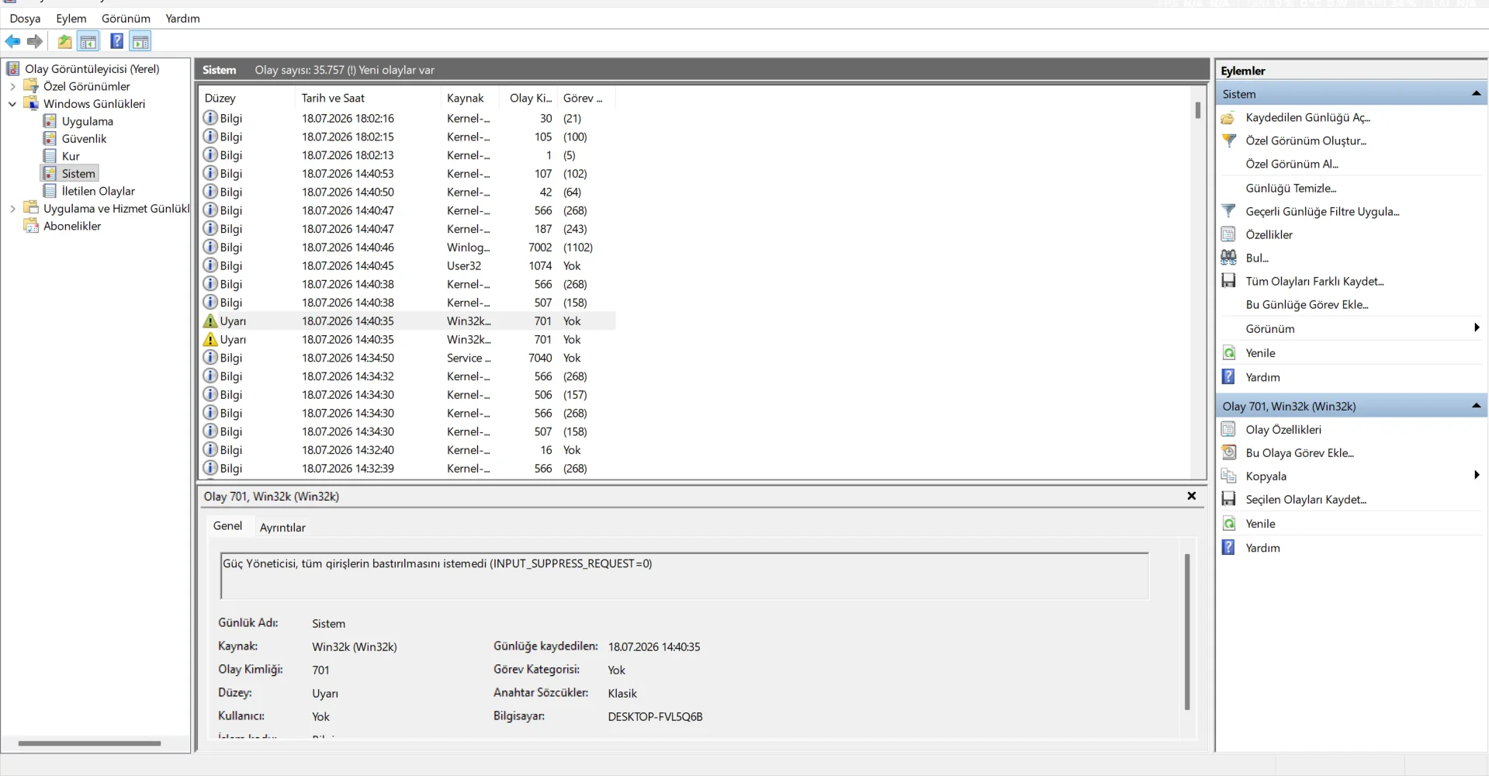Click the Güvenlik log icon in tree
The height and width of the screenshot is (776, 1489).
pyautogui.click(x=50, y=138)
